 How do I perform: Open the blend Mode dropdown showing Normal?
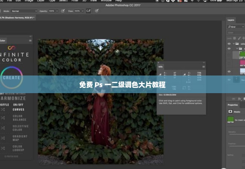24,11
